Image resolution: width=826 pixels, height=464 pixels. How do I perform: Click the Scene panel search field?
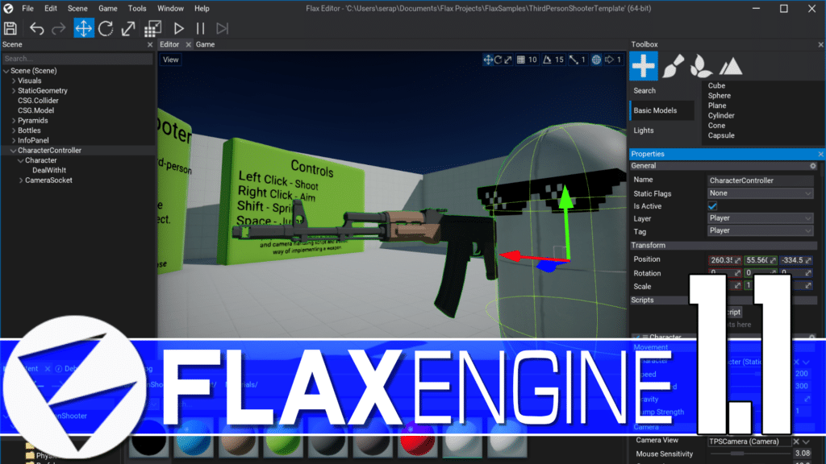77,58
